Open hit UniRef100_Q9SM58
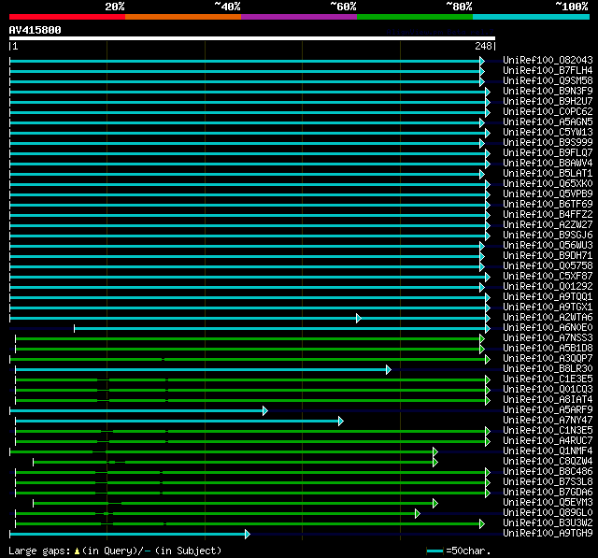 pyautogui.click(x=548, y=81)
